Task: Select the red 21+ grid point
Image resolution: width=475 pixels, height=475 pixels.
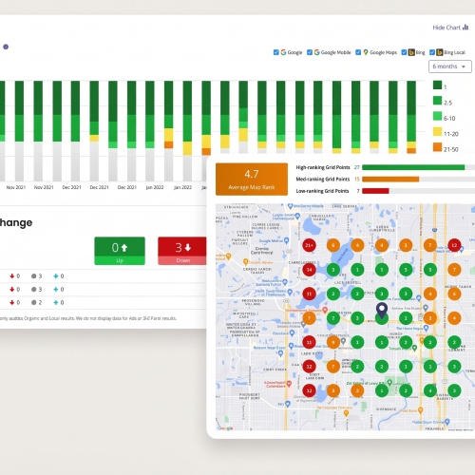Action: pyautogui.click(x=309, y=245)
